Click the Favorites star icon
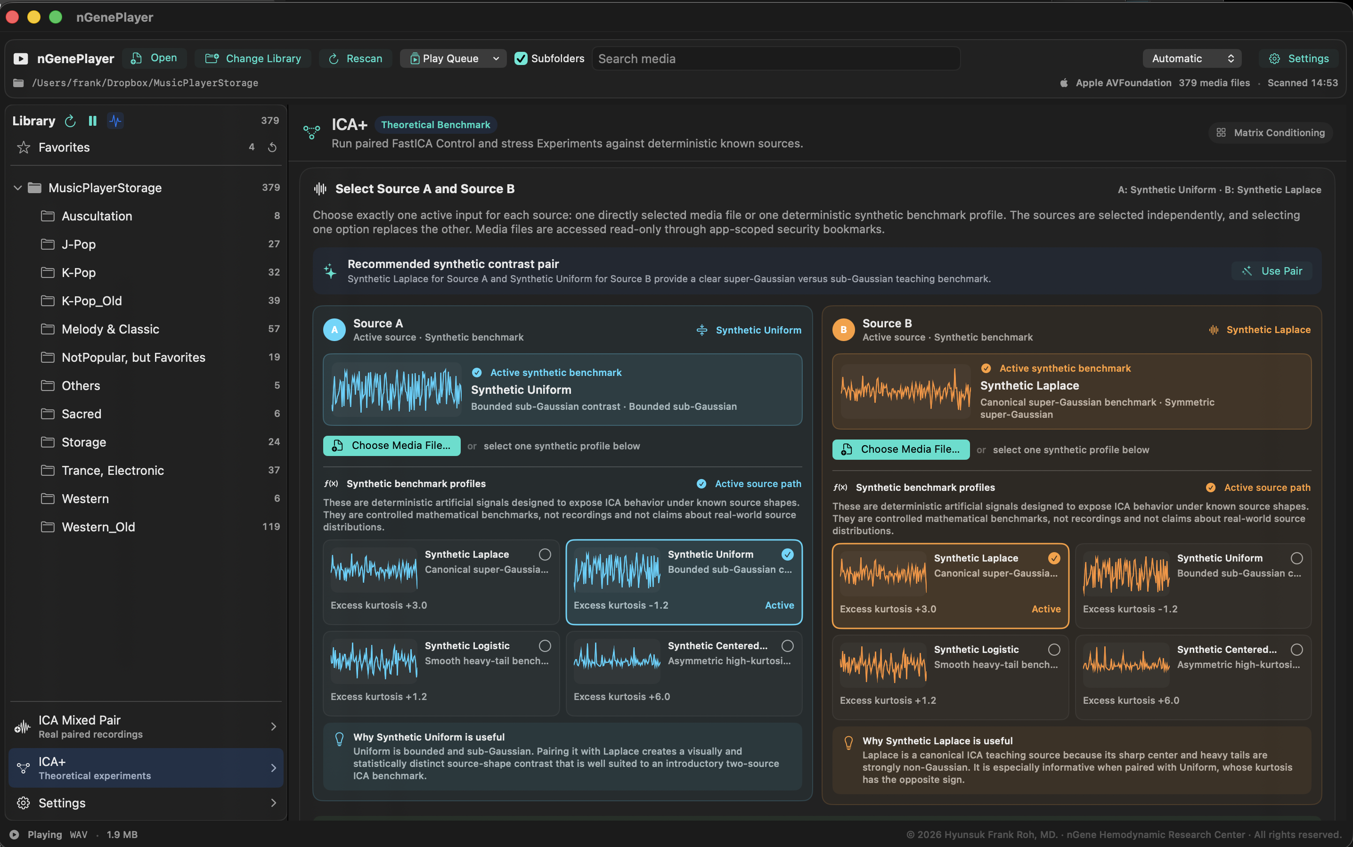 (x=24, y=147)
